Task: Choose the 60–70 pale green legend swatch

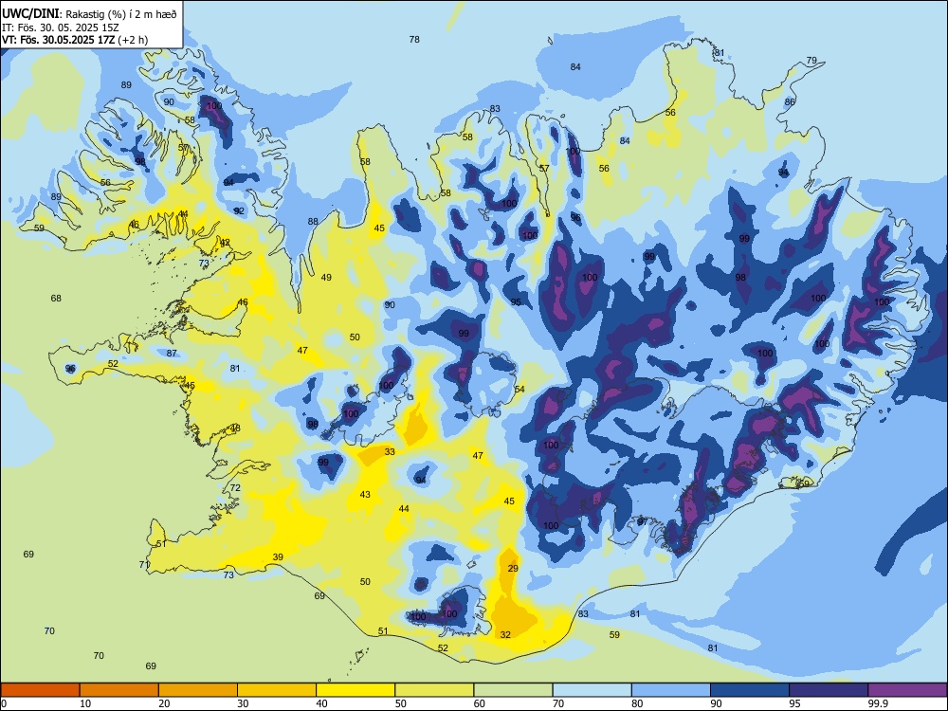Action: [x=513, y=690]
